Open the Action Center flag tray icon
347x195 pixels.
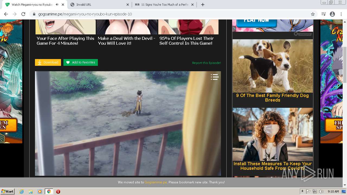[308, 191]
